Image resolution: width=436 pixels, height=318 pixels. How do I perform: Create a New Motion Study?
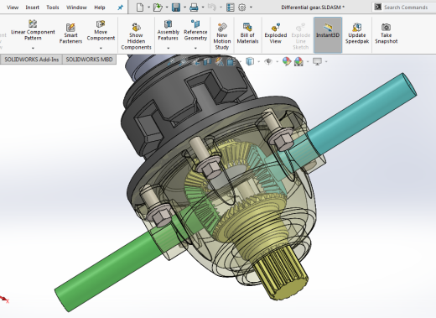point(222,36)
